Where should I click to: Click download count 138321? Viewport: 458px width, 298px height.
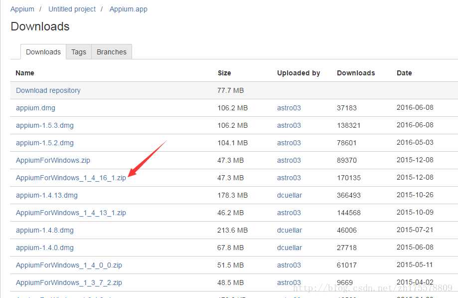[x=349, y=125]
